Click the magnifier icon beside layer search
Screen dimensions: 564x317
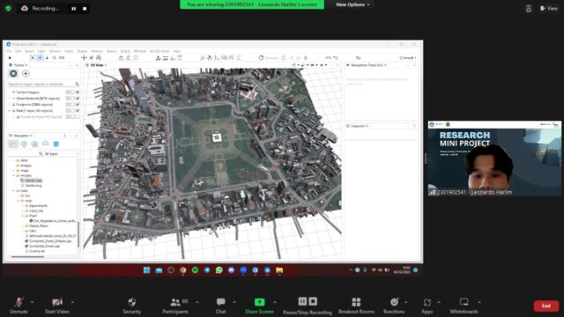click(77, 85)
